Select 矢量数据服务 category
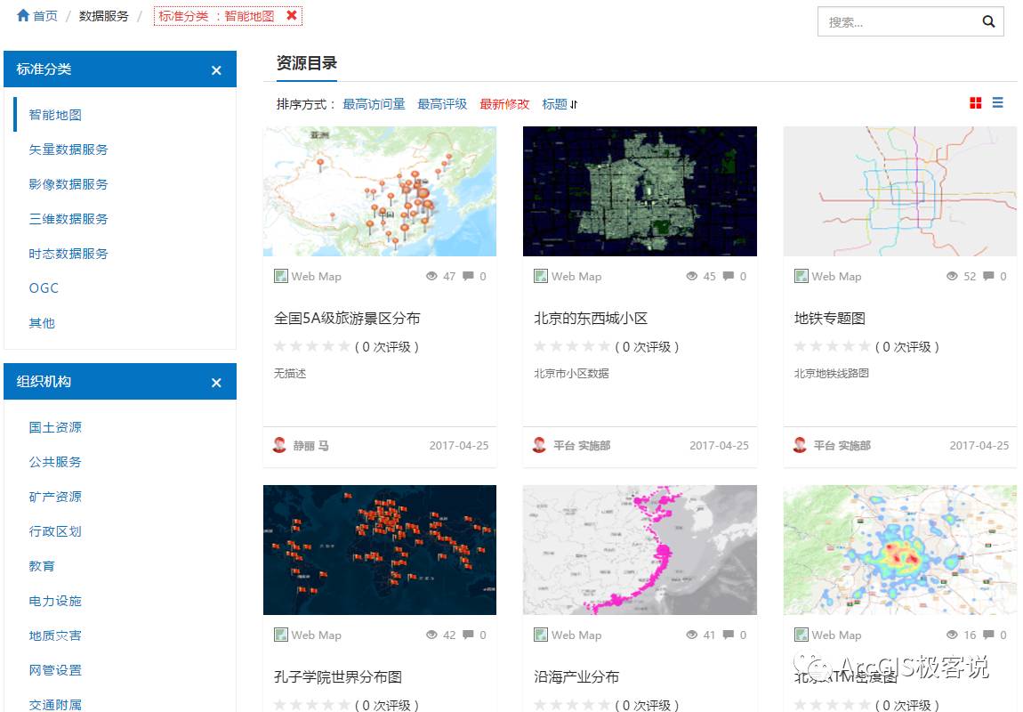Image resolution: width=1023 pixels, height=712 pixels. pos(68,150)
